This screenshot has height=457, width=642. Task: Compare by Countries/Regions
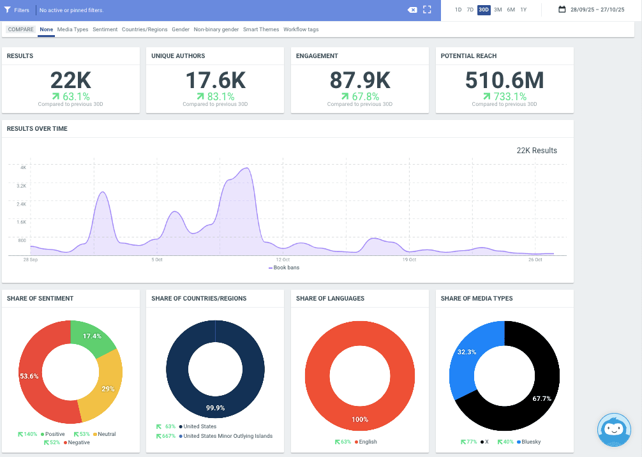tap(145, 29)
